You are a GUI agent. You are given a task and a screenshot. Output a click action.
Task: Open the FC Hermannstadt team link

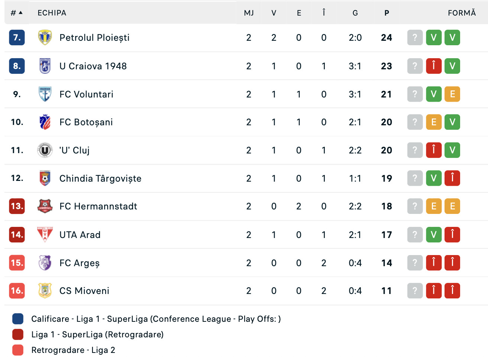coord(98,206)
